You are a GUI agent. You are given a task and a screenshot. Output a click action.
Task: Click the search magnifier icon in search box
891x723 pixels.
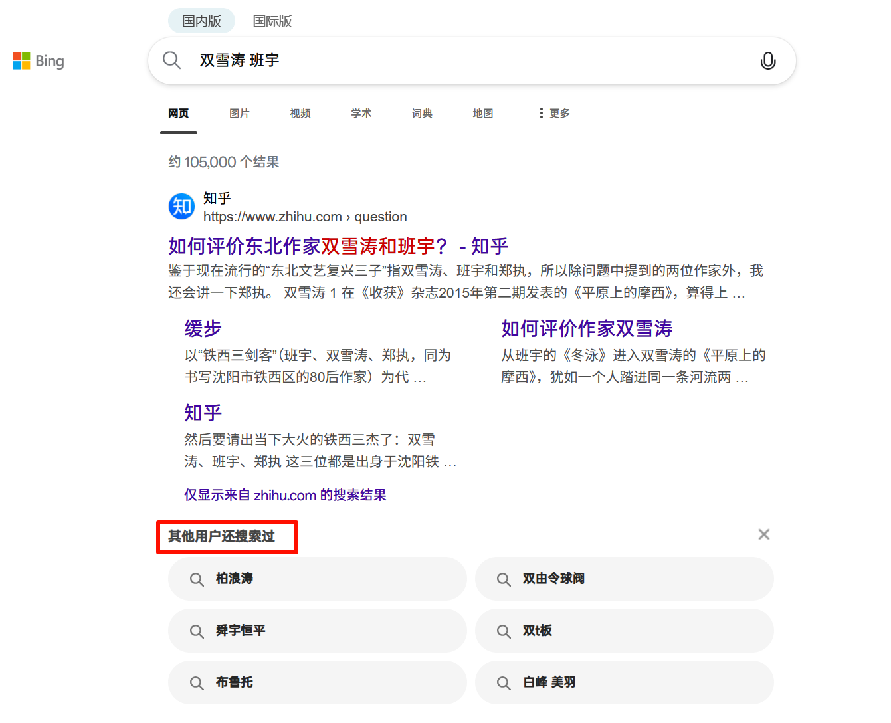point(172,60)
